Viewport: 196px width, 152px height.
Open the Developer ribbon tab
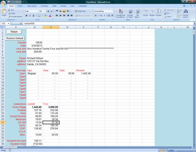pyautogui.click(x=83, y=6)
